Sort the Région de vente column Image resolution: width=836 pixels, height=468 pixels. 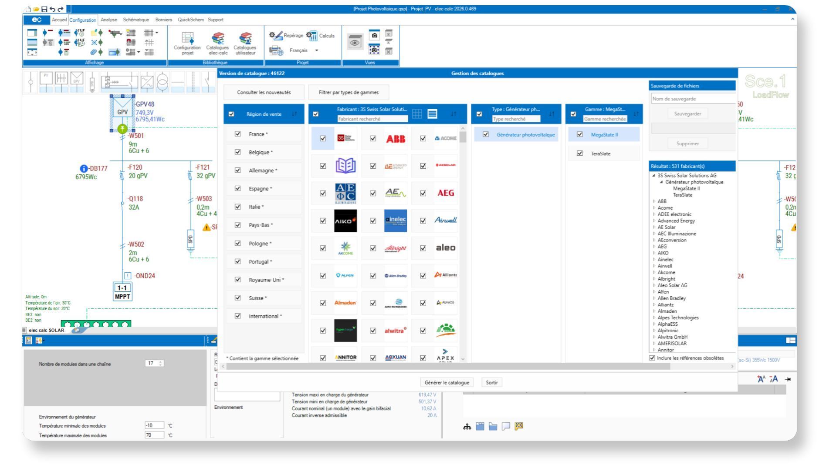point(294,114)
